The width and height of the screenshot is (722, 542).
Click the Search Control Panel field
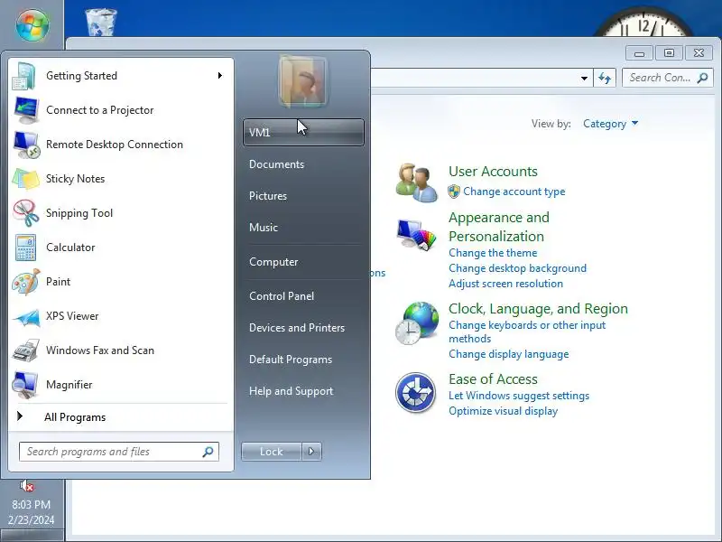(667, 78)
